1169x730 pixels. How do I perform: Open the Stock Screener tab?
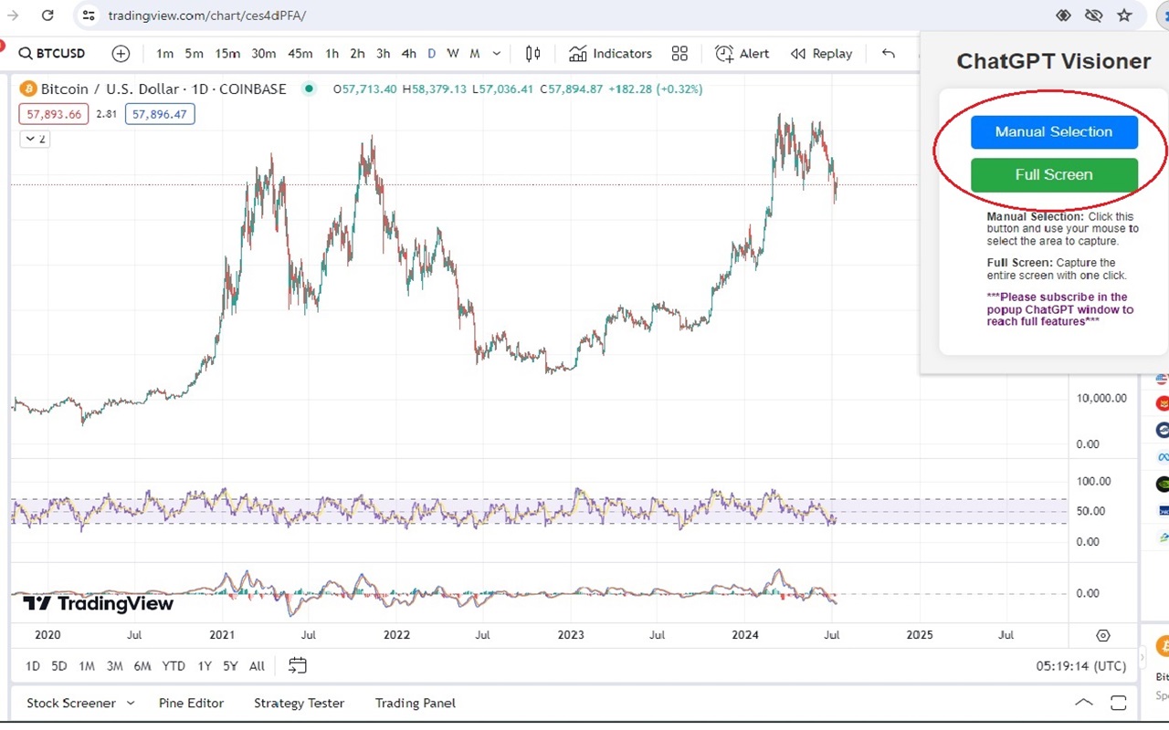click(71, 703)
